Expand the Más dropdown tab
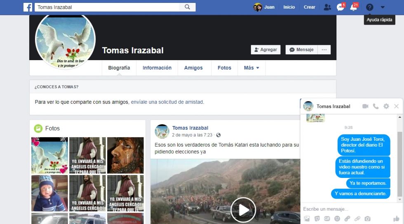The height and width of the screenshot is (224, 404). pos(251,68)
